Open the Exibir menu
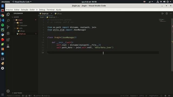Screen dimensions: 173x97 [x=32, y=10]
